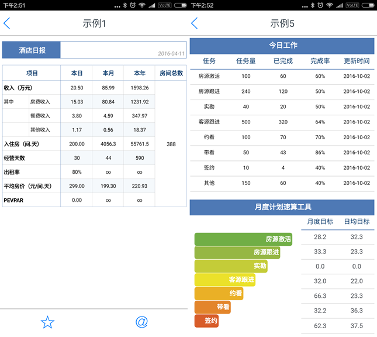Tap the alarm icon in right status bar

320,5
